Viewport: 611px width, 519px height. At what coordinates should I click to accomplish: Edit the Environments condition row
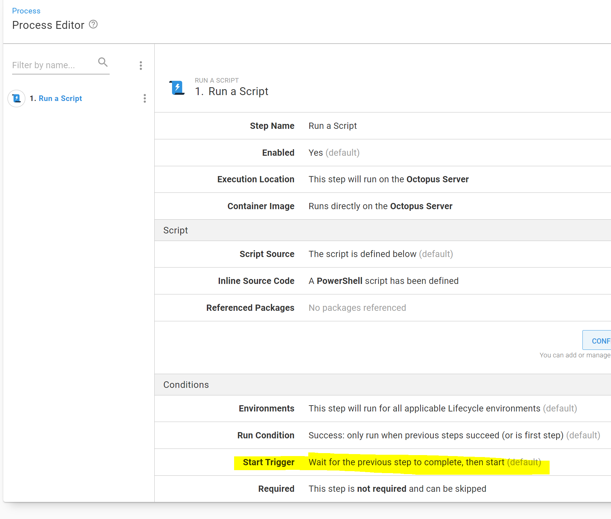443,409
